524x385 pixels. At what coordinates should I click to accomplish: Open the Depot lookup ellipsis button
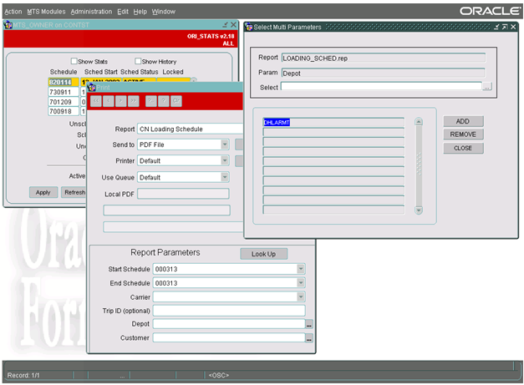[x=309, y=324]
